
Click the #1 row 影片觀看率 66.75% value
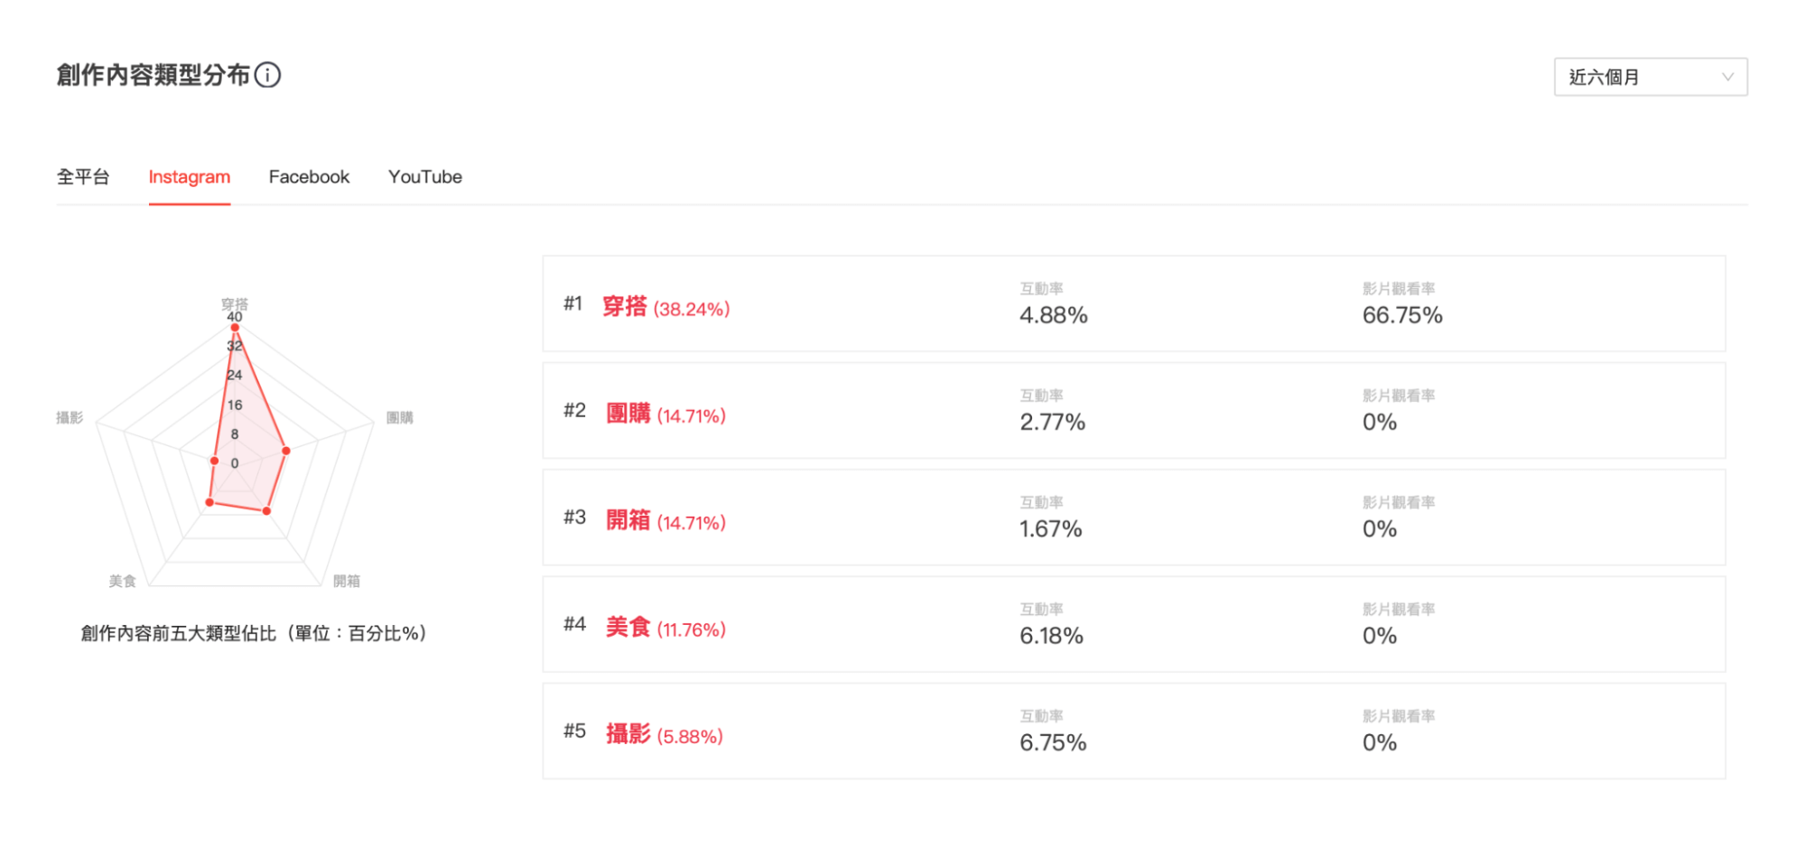tap(1402, 315)
